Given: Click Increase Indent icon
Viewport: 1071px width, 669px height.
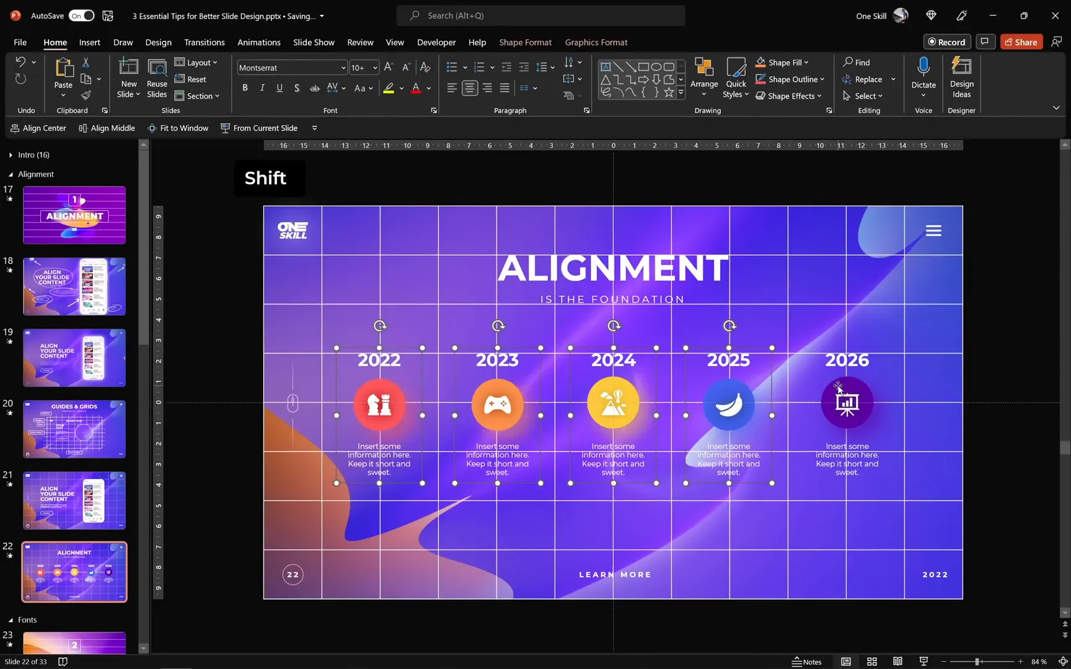Looking at the screenshot, I should 524,67.
